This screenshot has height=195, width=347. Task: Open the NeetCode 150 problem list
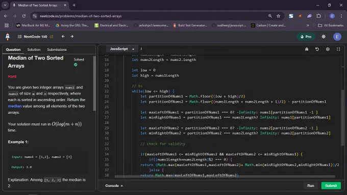coord(32,37)
